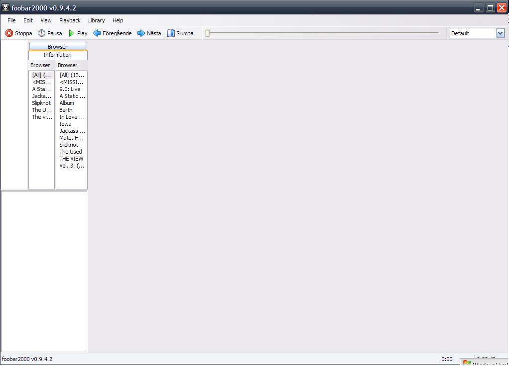Viewport: 509px width, 366px height.
Task: Select the Vol. 3: (... album entry
Action: pyautogui.click(x=72, y=166)
